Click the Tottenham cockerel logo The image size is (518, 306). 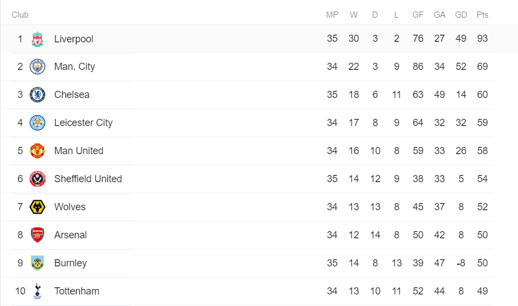coord(37,291)
